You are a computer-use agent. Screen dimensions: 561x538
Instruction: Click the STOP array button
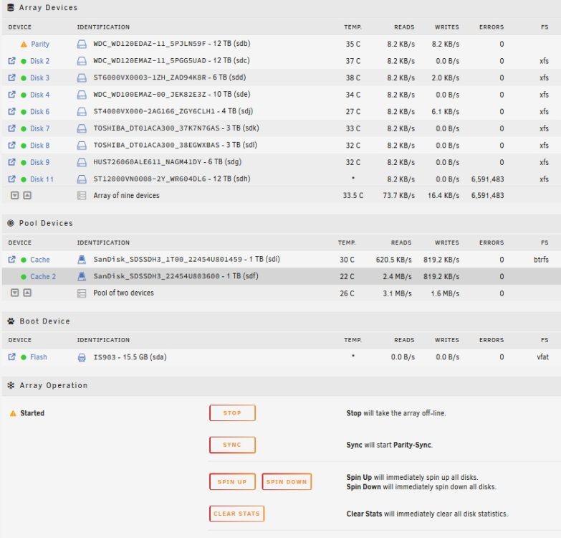232,413
